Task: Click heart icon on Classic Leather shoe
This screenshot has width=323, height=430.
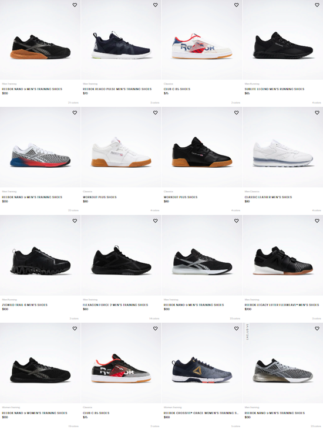Action: pos(317,113)
